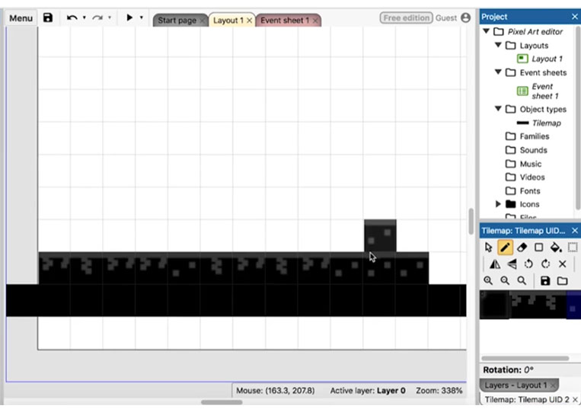
Task: Close the Tilemap panel
Action: pos(574,231)
